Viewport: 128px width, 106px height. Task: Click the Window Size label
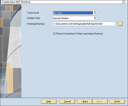pyautogui.click(x=34, y=18)
